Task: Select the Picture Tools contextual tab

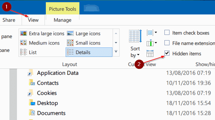Action: point(62,9)
